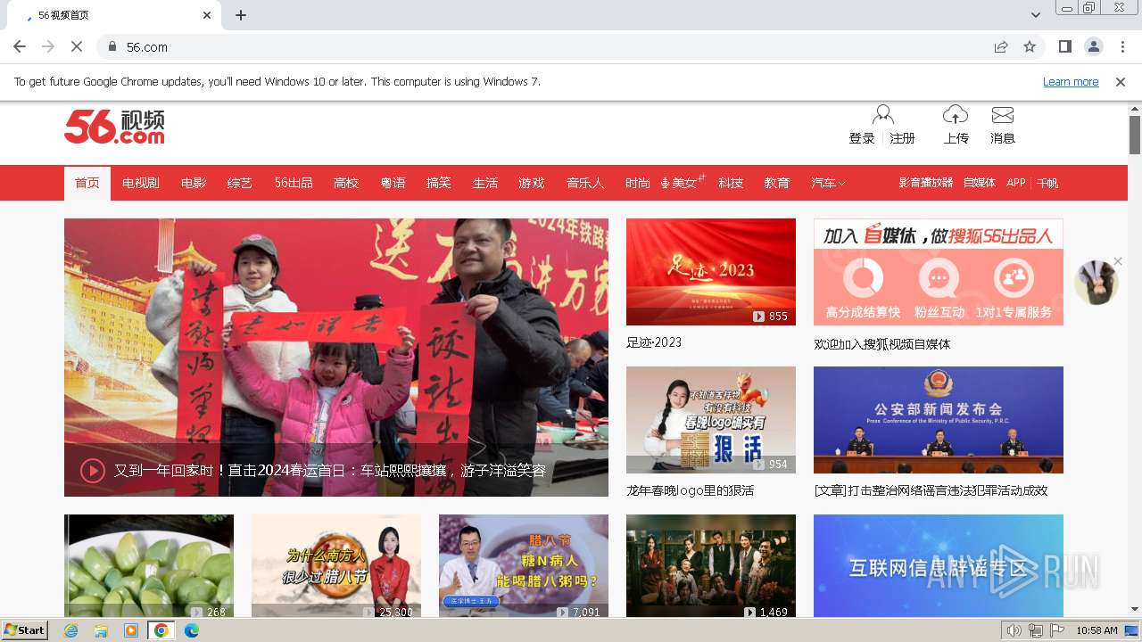Viewport: 1142px width, 642px height.
Task: Bookmark this page with star icon
Action: tap(1030, 46)
